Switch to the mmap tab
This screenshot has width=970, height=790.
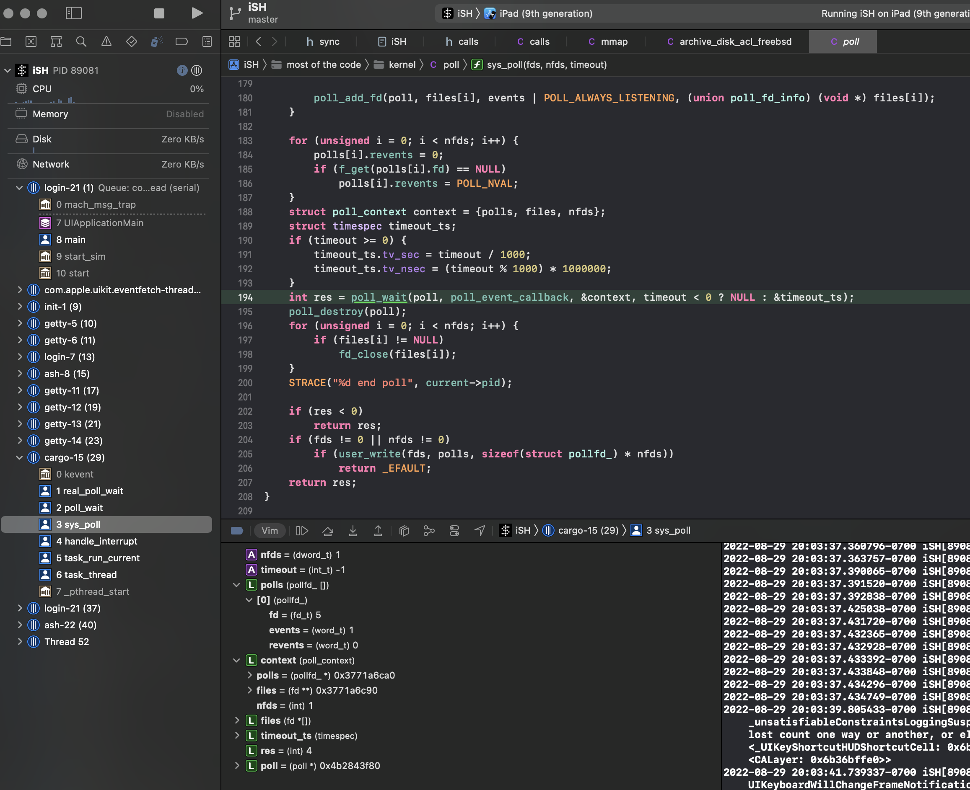pos(608,42)
